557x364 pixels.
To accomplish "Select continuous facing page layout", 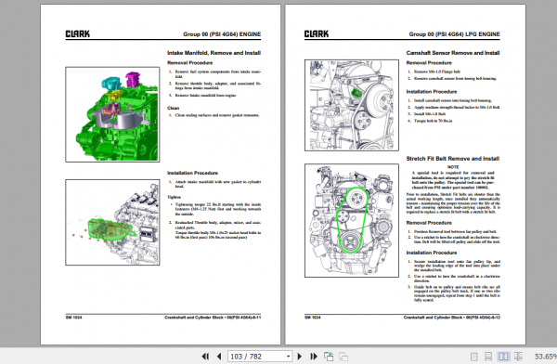I will tap(518, 357).
